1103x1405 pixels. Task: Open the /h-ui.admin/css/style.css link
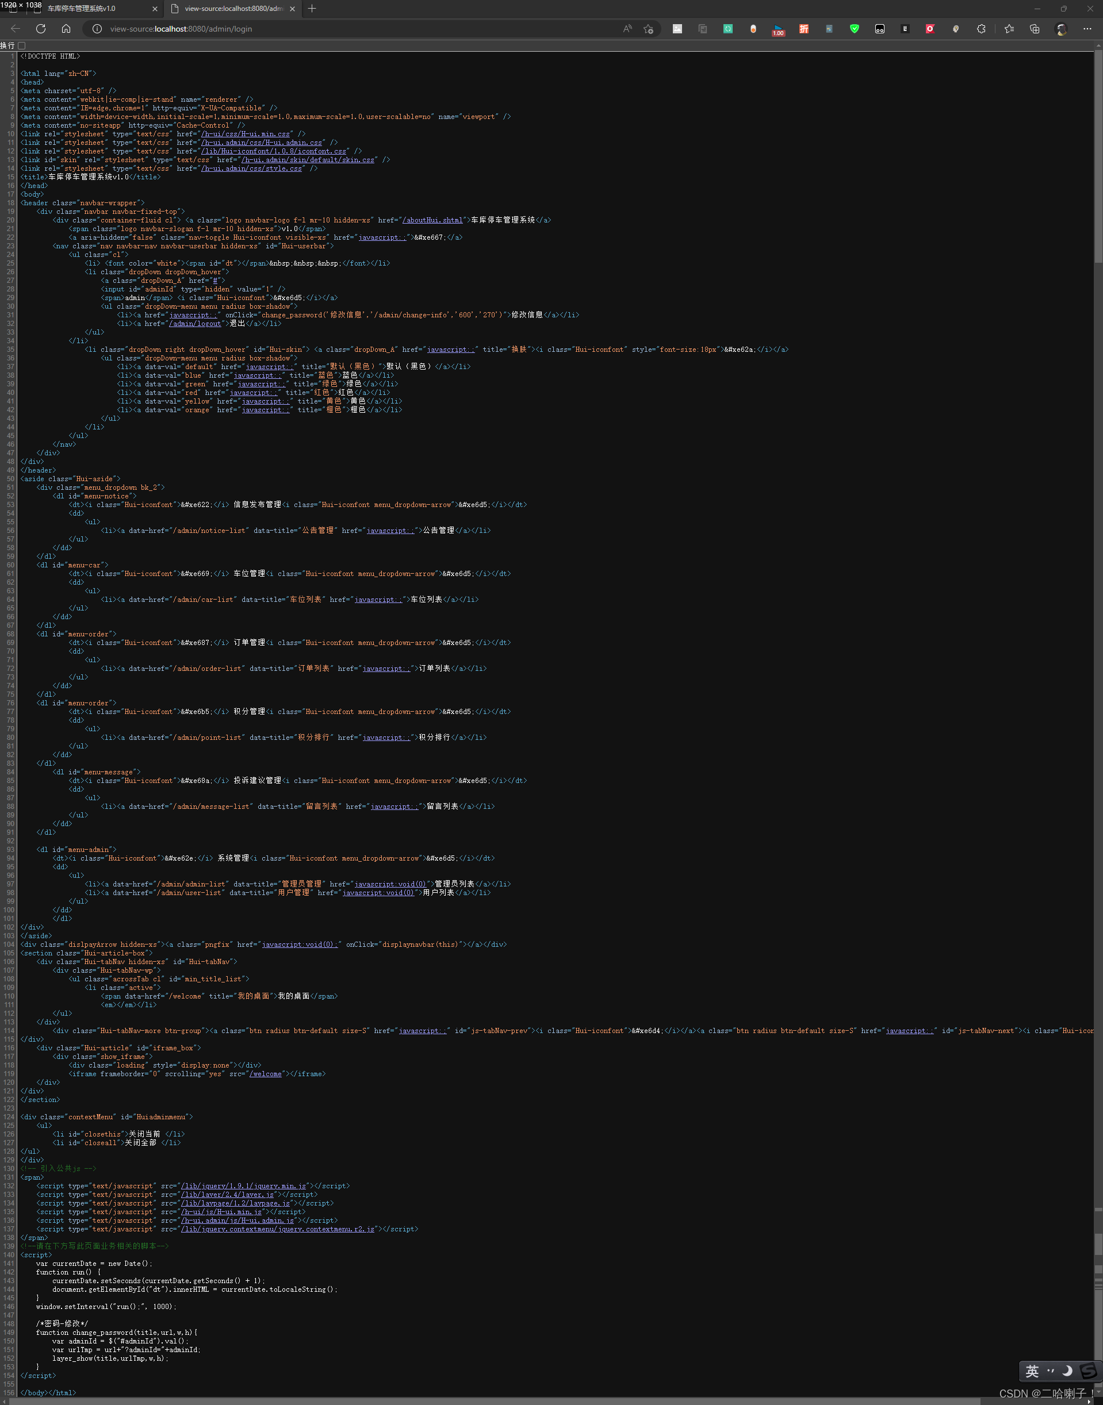point(252,168)
